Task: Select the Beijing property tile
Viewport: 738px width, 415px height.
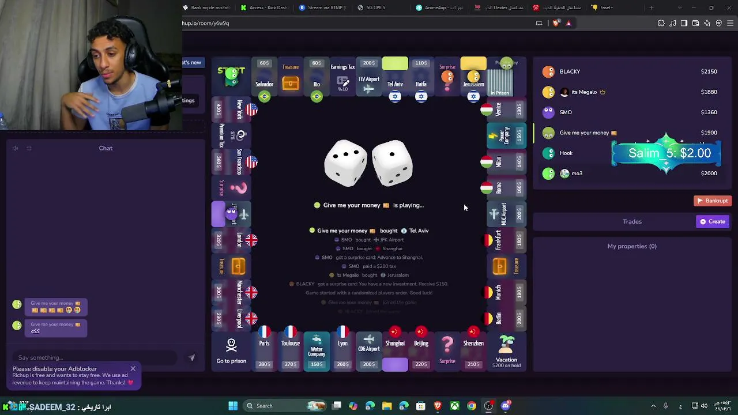Action: click(x=421, y=352)
